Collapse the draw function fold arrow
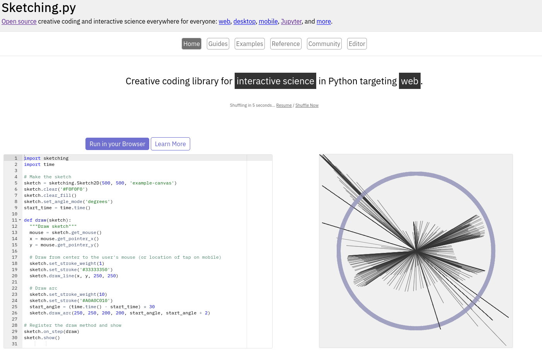 (x=20, y=220)
